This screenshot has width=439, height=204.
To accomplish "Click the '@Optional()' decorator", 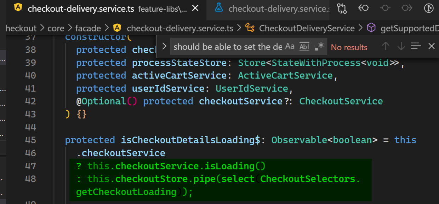I will click(107, 101).
